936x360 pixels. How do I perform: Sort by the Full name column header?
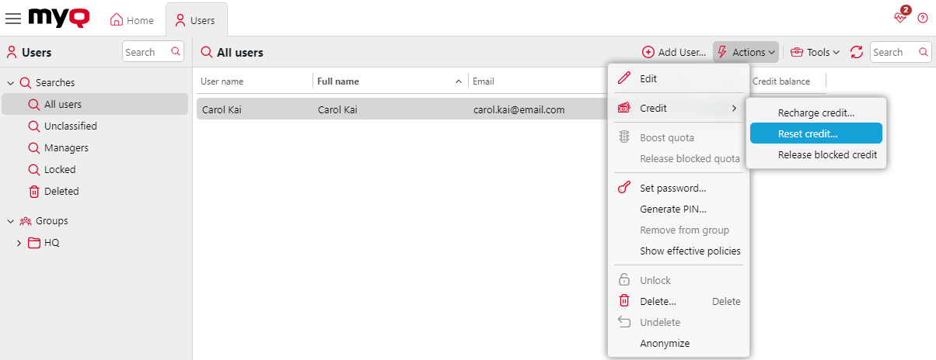[x=338, y=81]
